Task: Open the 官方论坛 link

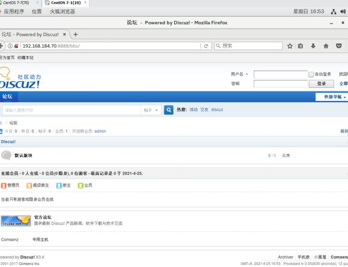Action: tap(43, 217)
